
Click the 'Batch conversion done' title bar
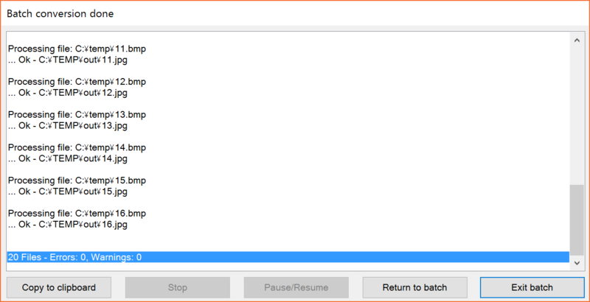coord(295,14)
